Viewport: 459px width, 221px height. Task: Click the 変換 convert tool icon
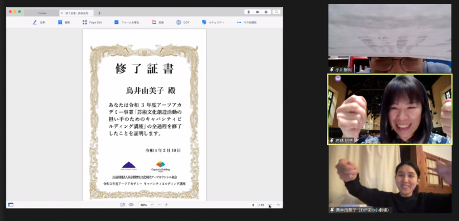(x=154, y=22)
